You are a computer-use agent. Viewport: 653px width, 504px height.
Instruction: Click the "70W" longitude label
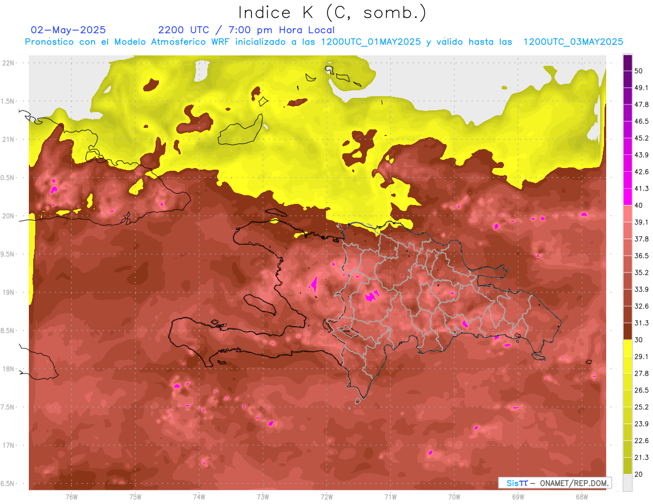pyautogui.click(x=454, y=497)
